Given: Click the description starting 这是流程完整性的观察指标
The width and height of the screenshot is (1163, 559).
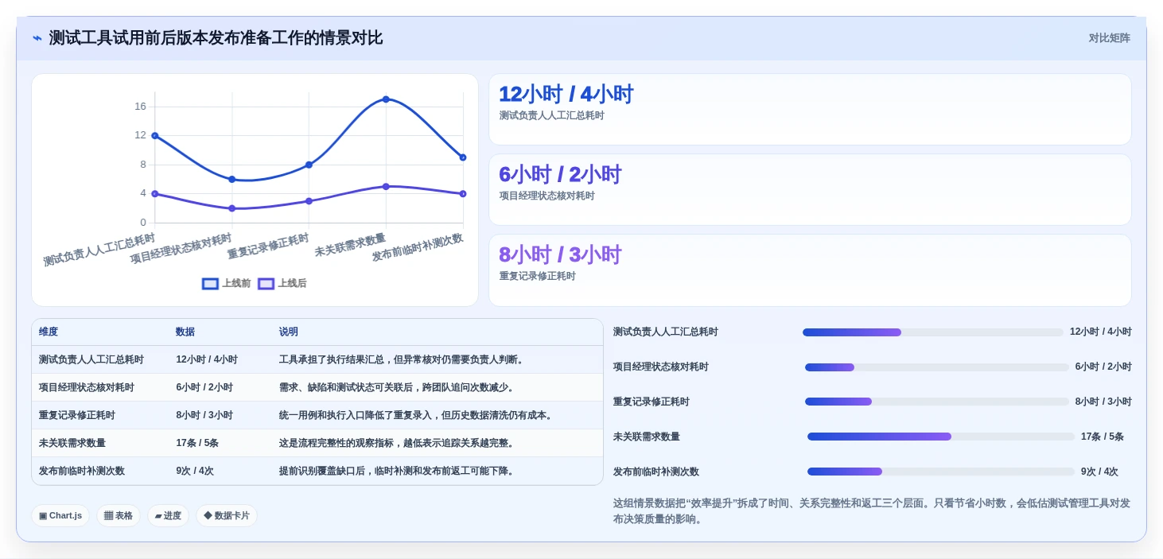Looking at the screenshot, I should (399, 444).
